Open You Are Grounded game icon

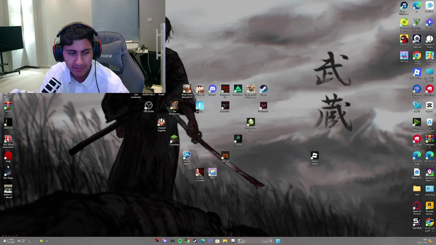tap(200, 175)
